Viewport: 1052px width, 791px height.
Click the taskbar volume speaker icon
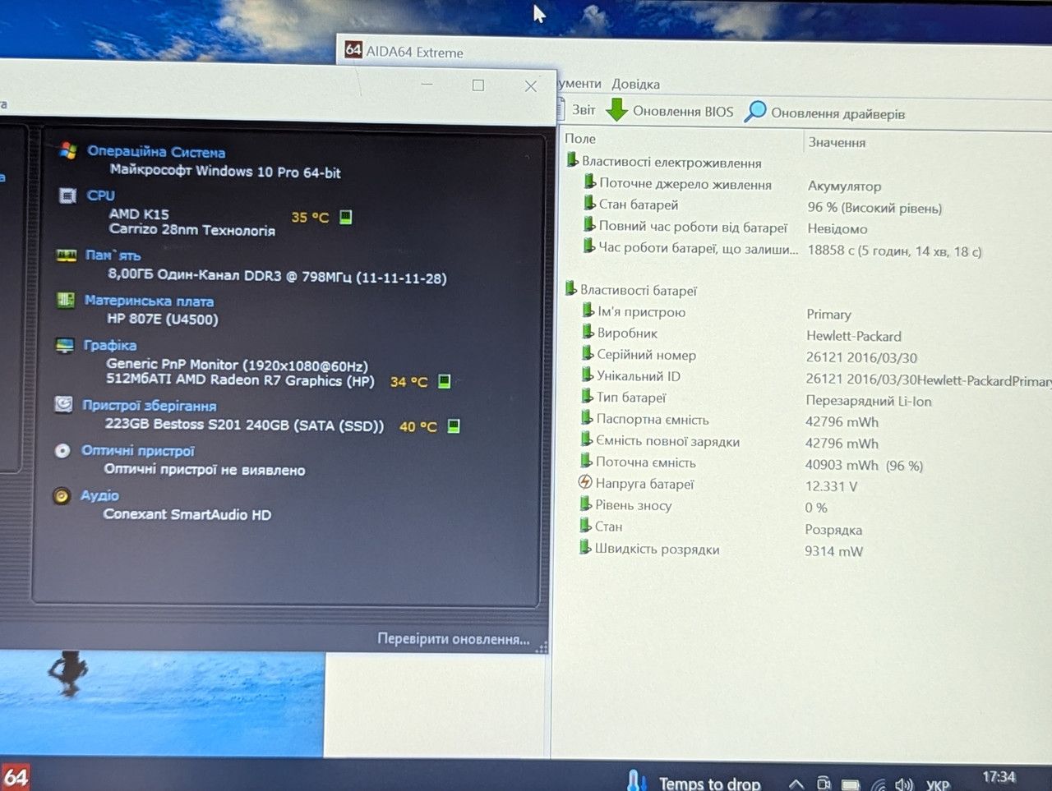(x=904, y=784)
